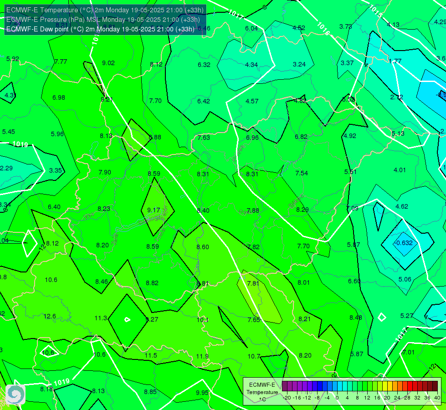The width and height of the screenshot is (446, 410).
Task: Click the 7.63 dew point value
Action: [204, 138]
